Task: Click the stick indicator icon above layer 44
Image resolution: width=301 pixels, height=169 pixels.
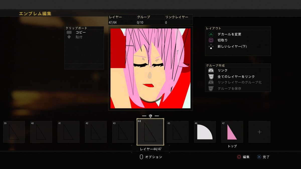Action: click(150, 116)
